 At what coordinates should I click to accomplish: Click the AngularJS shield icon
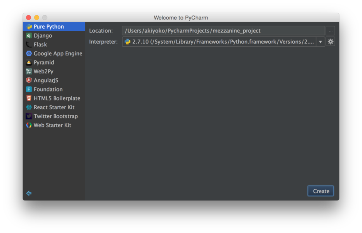[29, 80]
